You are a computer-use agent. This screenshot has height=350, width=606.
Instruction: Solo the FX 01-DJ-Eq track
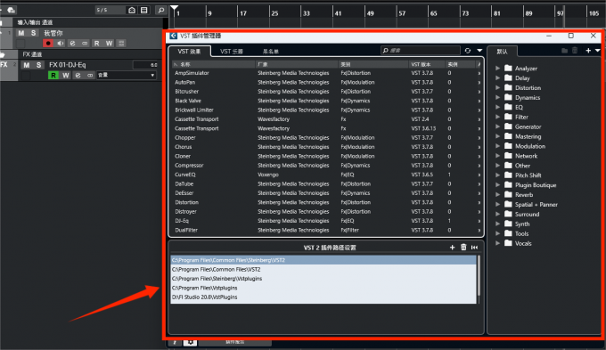point(38,65)
